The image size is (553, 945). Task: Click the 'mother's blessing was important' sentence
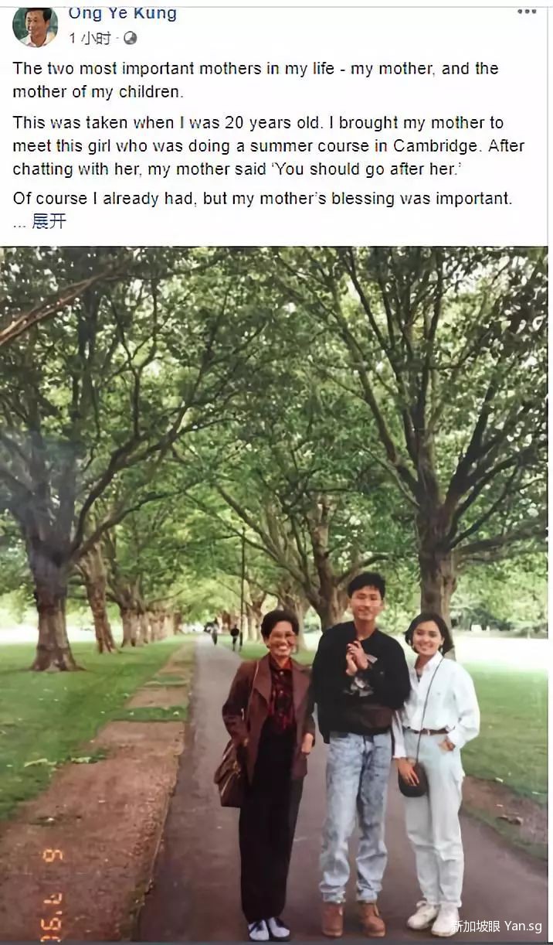(262, 199)
